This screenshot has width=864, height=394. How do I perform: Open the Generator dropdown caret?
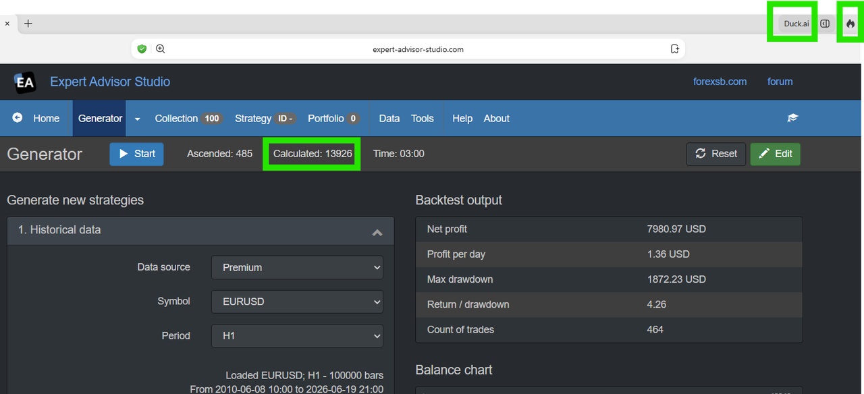click(137, 119)
